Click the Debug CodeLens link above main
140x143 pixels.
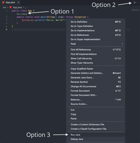coord(24,14)
